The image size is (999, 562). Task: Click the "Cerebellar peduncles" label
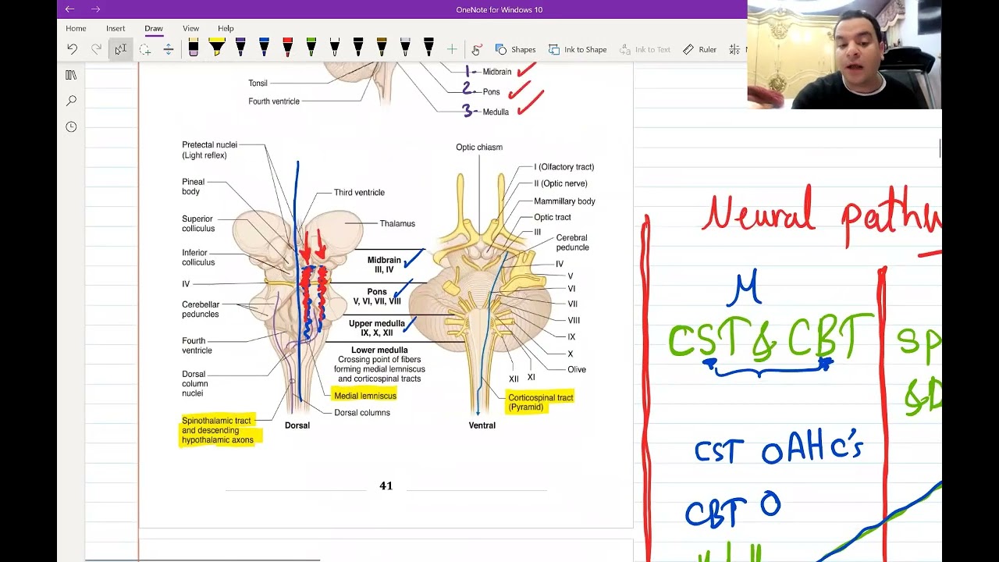(x=201, y=309)
